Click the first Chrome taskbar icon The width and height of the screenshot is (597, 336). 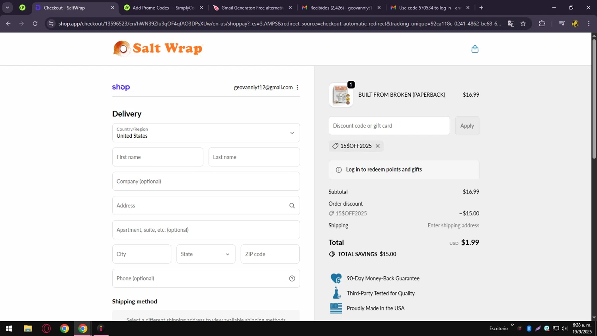(x=64, y=328)
